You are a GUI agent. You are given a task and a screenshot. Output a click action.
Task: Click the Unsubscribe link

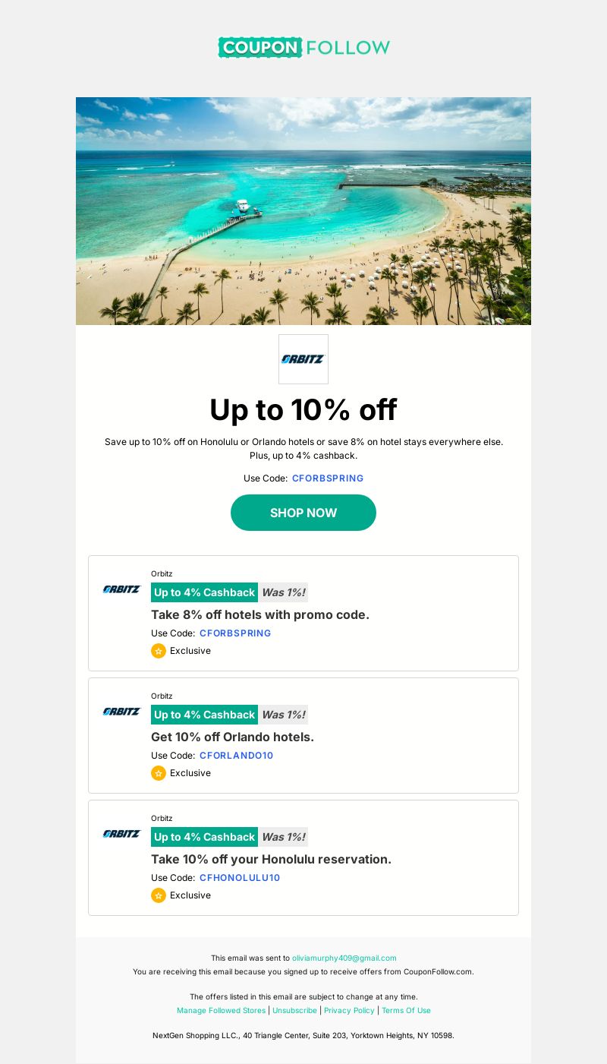(295, 1010)
